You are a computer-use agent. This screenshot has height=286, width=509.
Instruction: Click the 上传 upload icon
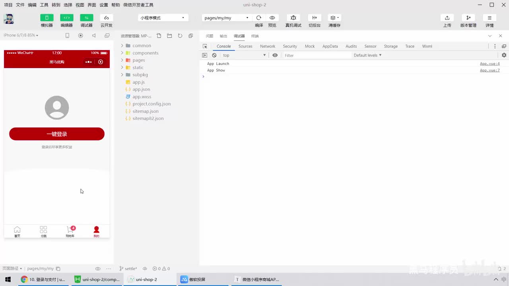point(447,18)
